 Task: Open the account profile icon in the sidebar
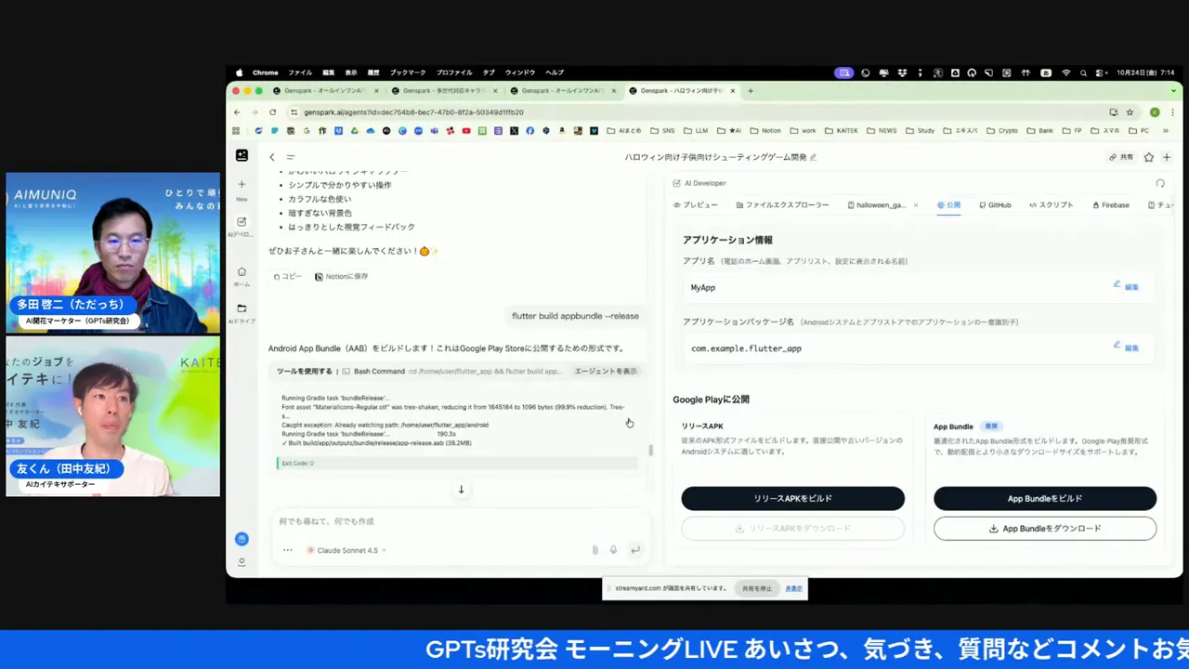pyautogui.click(x=242, y=562)
